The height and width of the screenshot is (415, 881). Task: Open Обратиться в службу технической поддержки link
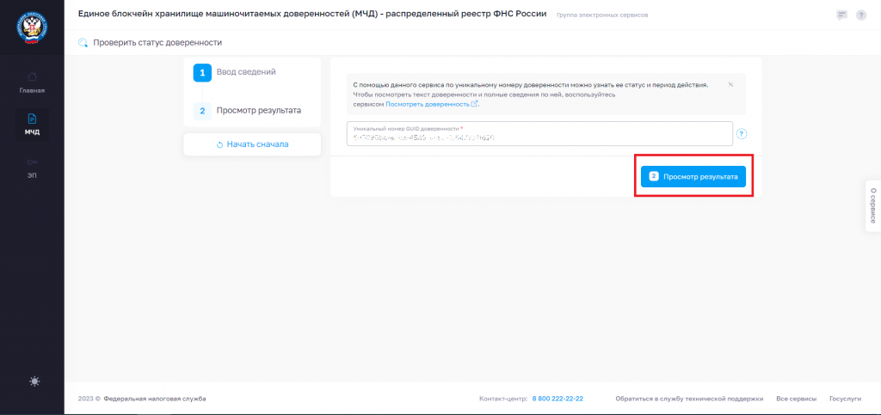(x=689, y=399)
